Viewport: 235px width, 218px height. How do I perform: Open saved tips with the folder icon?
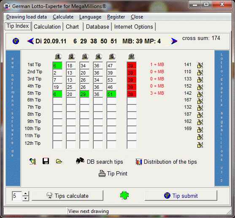(x=59, y=161)
